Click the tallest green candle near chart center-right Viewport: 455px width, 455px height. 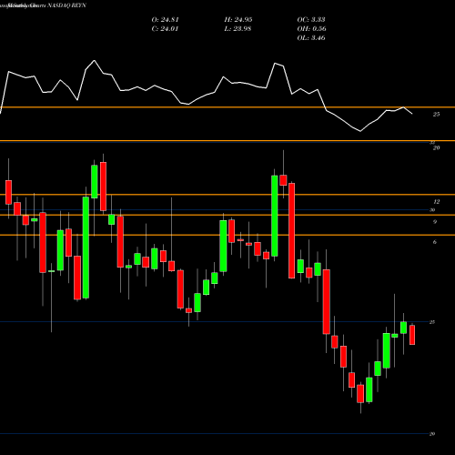[x=274, y=216]
